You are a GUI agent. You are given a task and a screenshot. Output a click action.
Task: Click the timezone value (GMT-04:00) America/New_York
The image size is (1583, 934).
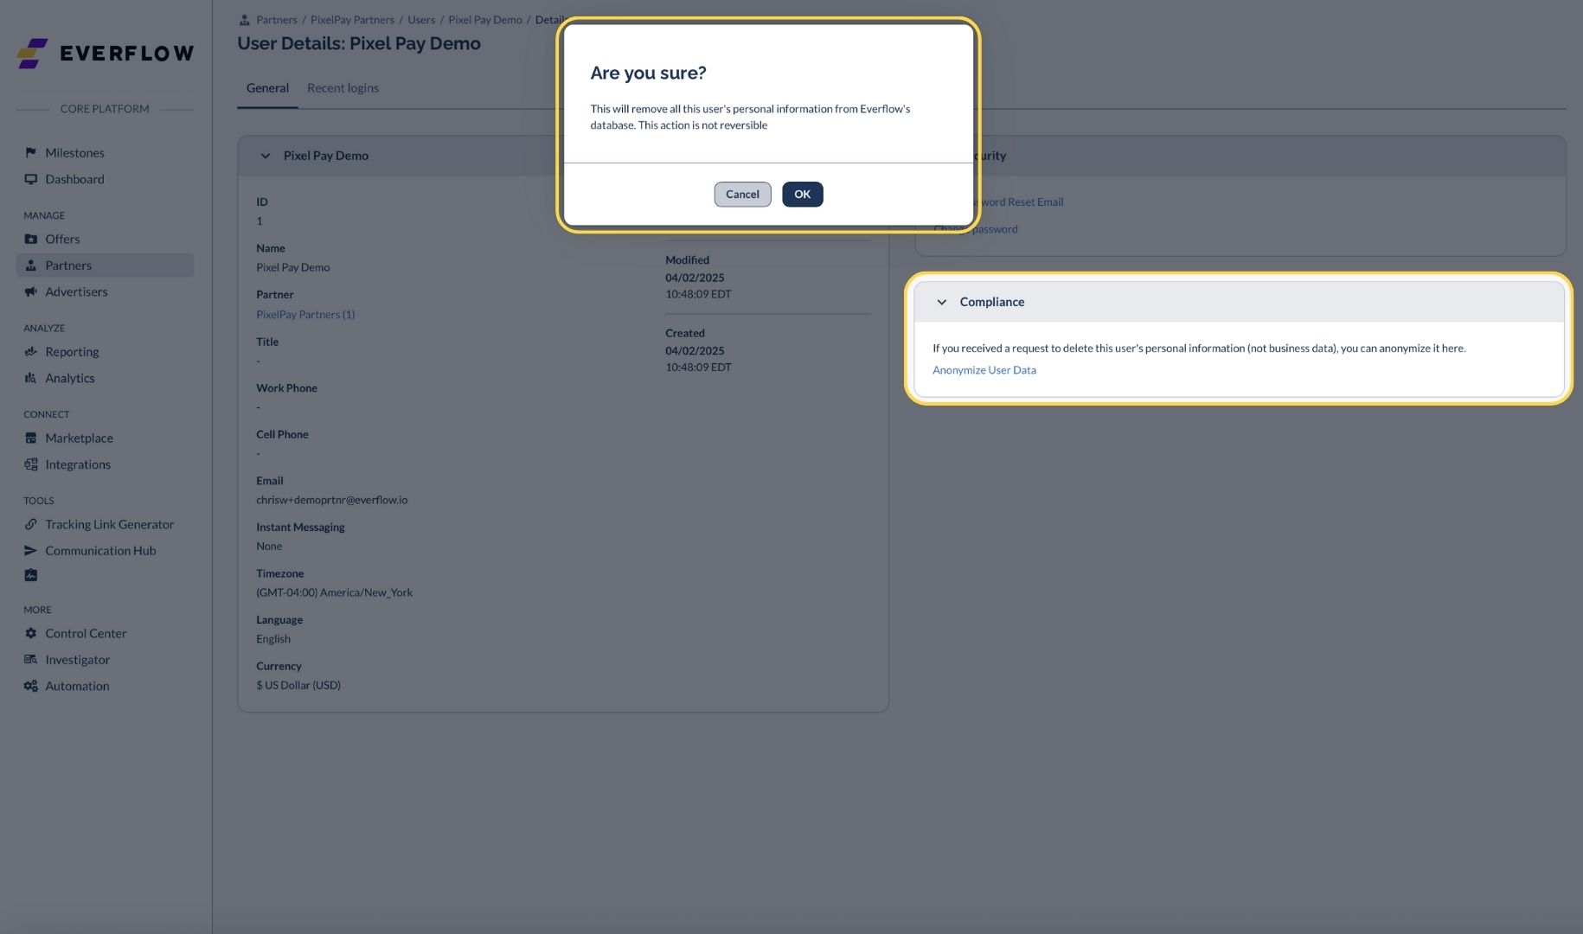334,593
